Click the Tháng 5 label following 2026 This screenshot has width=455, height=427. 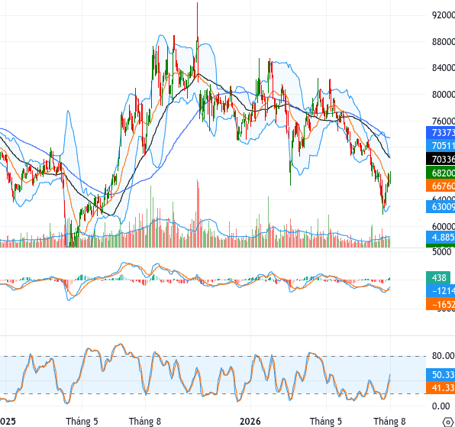click(326, 421)
